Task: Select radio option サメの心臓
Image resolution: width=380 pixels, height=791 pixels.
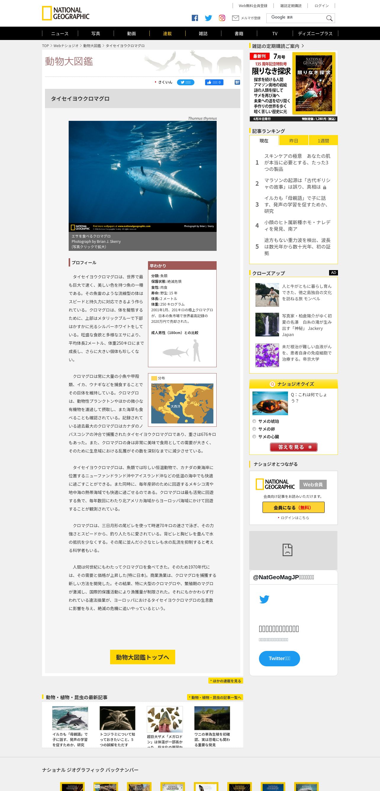Action: click(x=254, y=436)
